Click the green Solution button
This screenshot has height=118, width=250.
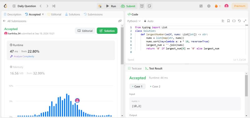tap(107, 31)
